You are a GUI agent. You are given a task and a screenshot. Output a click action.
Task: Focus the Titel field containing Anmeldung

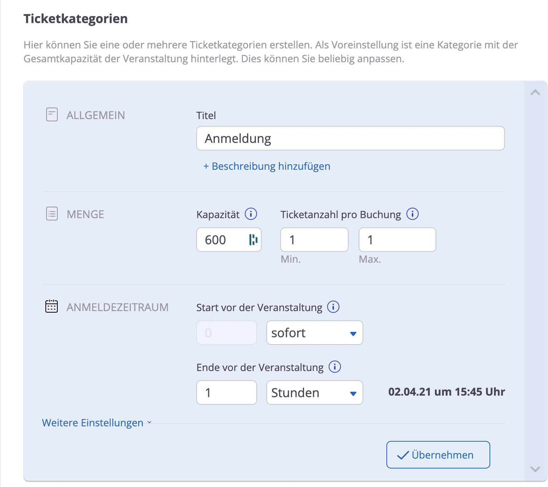pos(350,138)
